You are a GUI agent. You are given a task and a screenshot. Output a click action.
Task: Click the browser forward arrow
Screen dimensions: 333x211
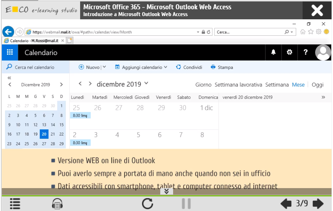pyautogui.click(x=19, y=32)
